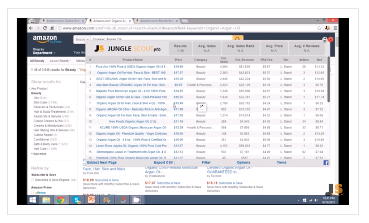The height and width of the screenshot is (223, 369).
Task: Sort by Product Name column header
Action: click(133, 60)
